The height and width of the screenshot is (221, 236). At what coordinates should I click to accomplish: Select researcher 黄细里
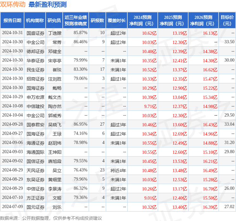pos(55,179)
